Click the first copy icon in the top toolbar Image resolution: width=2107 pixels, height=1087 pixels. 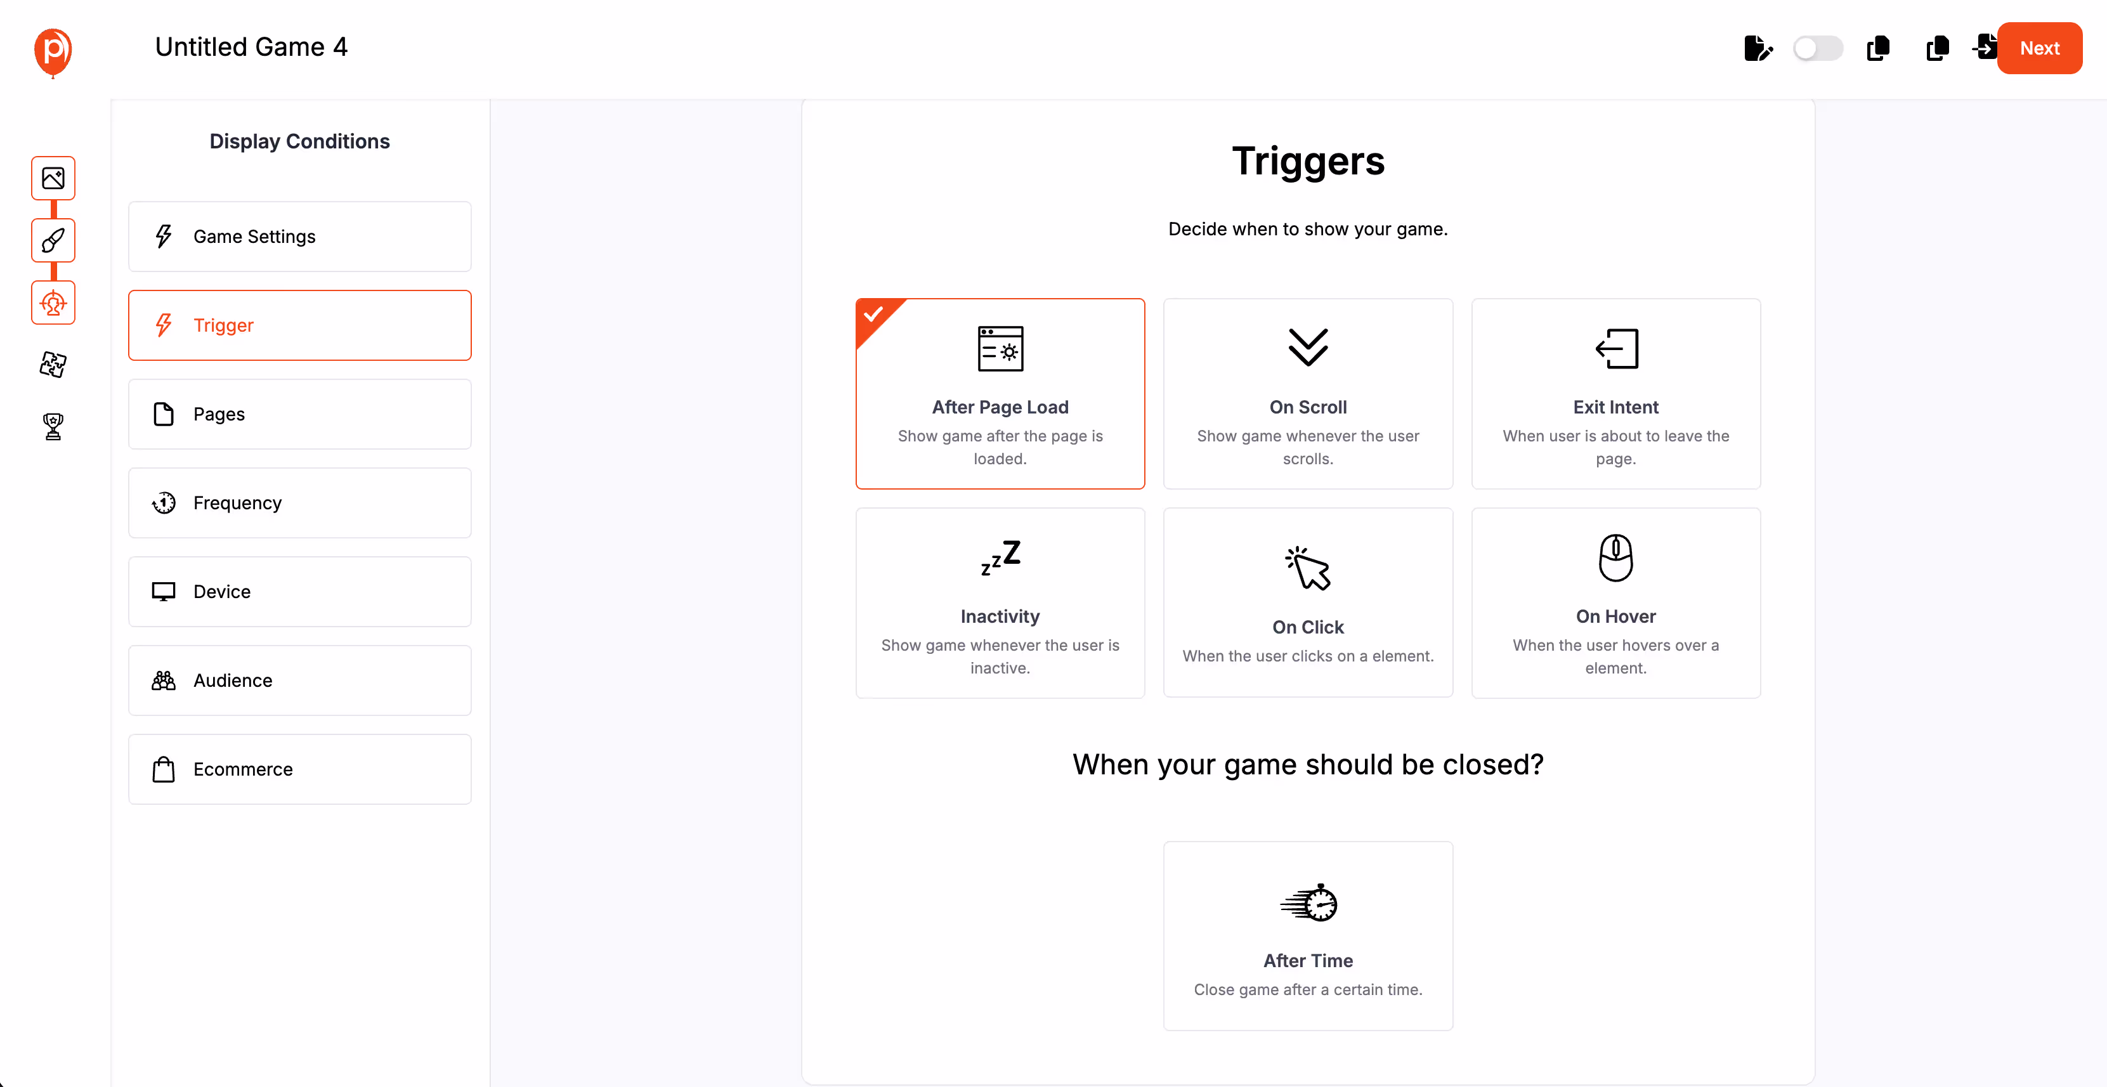1878,49
